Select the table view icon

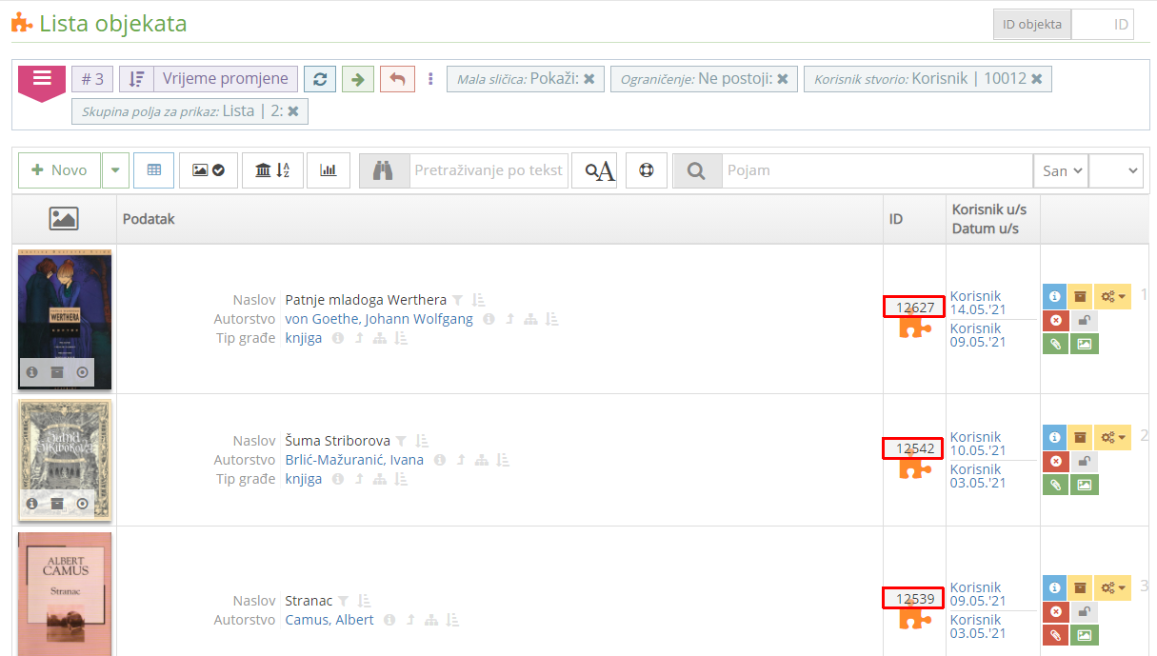[x=153, y=170]
